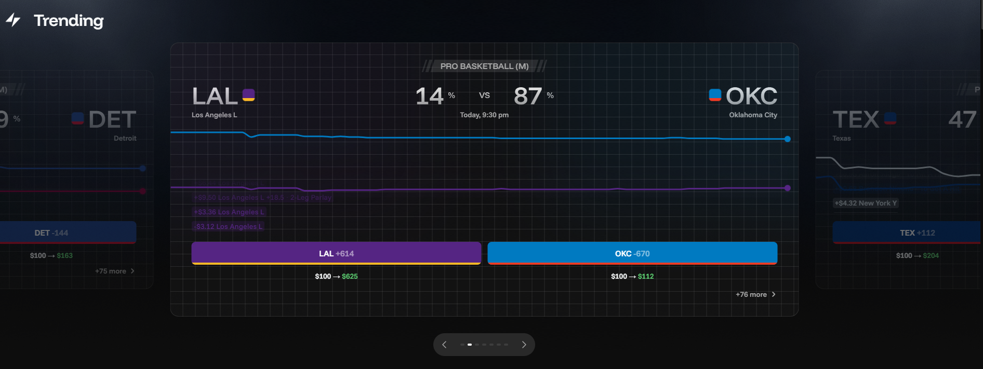The width and height of the screenshot is (983, 369).
Task: Click the $100 → $112 OKC payout
Action: [x=632, y=276]
